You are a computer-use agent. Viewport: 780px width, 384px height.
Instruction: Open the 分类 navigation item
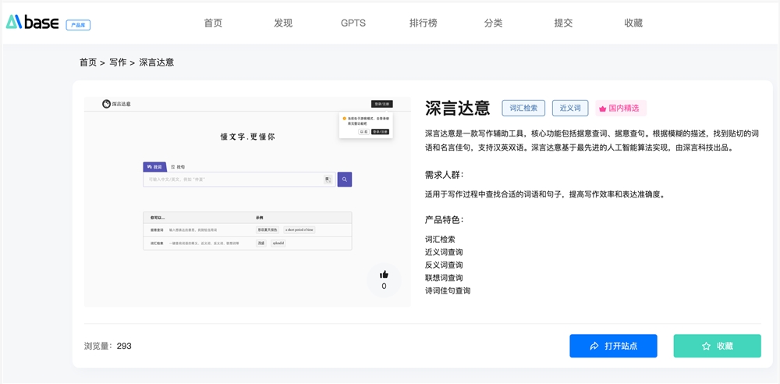493,23
